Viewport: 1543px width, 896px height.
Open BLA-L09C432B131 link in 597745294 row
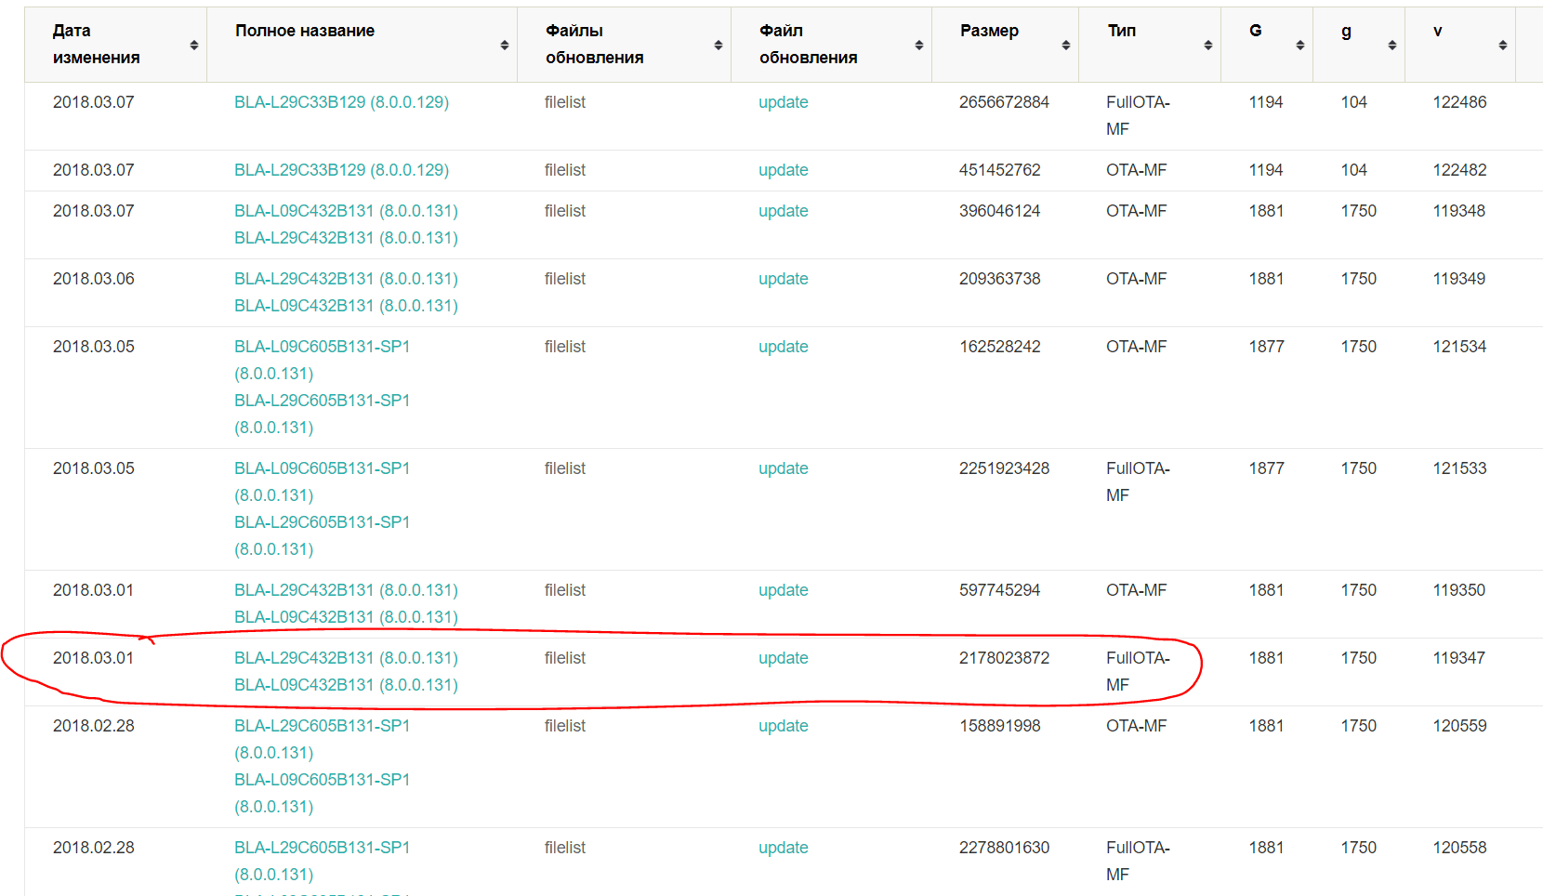346,617
